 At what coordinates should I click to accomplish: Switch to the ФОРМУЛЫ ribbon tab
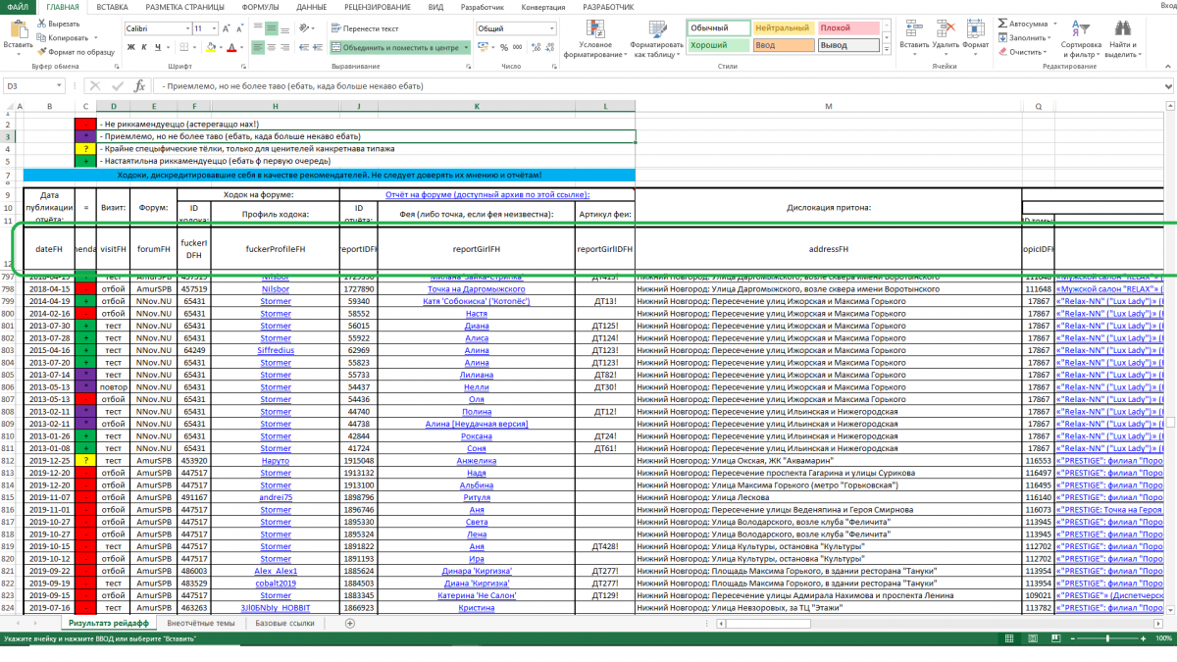click(259, 7)
